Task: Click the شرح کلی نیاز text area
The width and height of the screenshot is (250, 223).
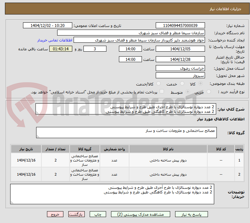Action: point(126,109)
